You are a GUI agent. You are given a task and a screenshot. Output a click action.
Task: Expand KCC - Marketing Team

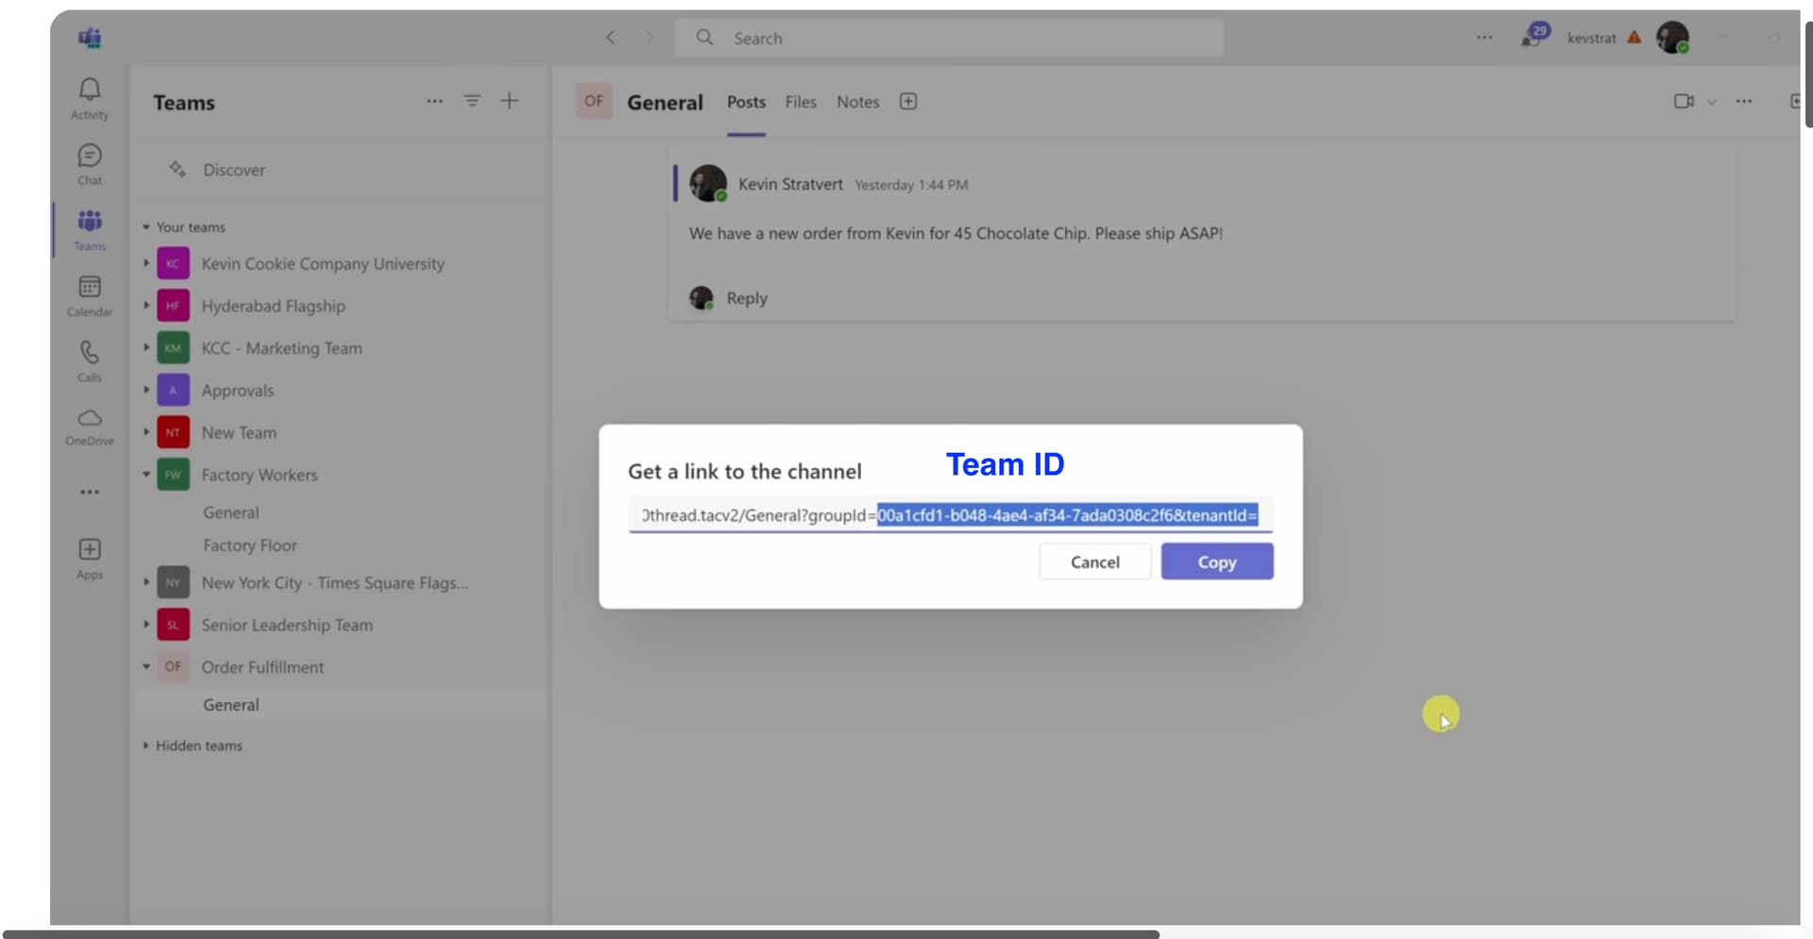click(x=146, y=347)
